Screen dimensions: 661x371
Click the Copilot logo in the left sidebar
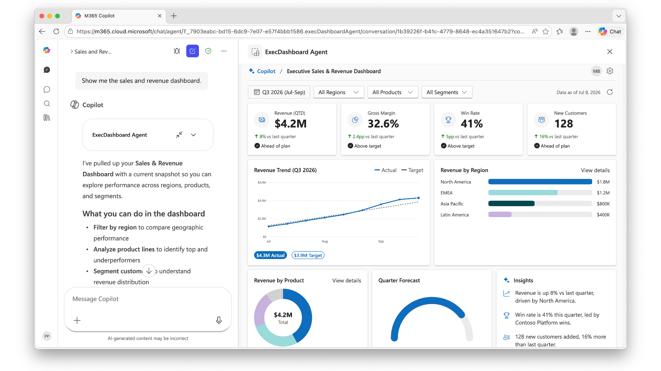47,50
